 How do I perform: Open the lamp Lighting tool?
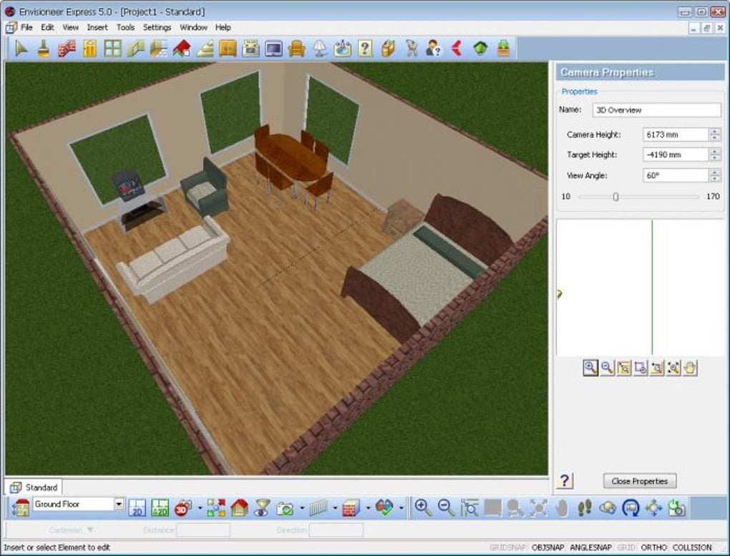point(319,48)
